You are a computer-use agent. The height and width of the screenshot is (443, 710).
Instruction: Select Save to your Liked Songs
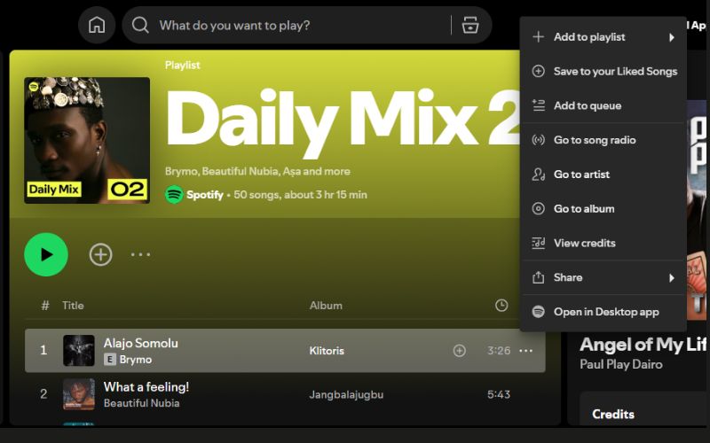(x=614, y=72)
